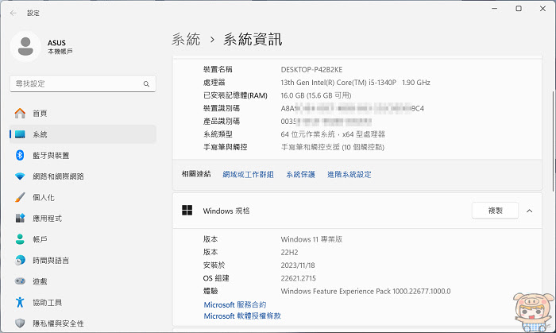The image size is (556, 333).
Task: Click device name DESKTOP-P42B2KE
Action: 311,69
